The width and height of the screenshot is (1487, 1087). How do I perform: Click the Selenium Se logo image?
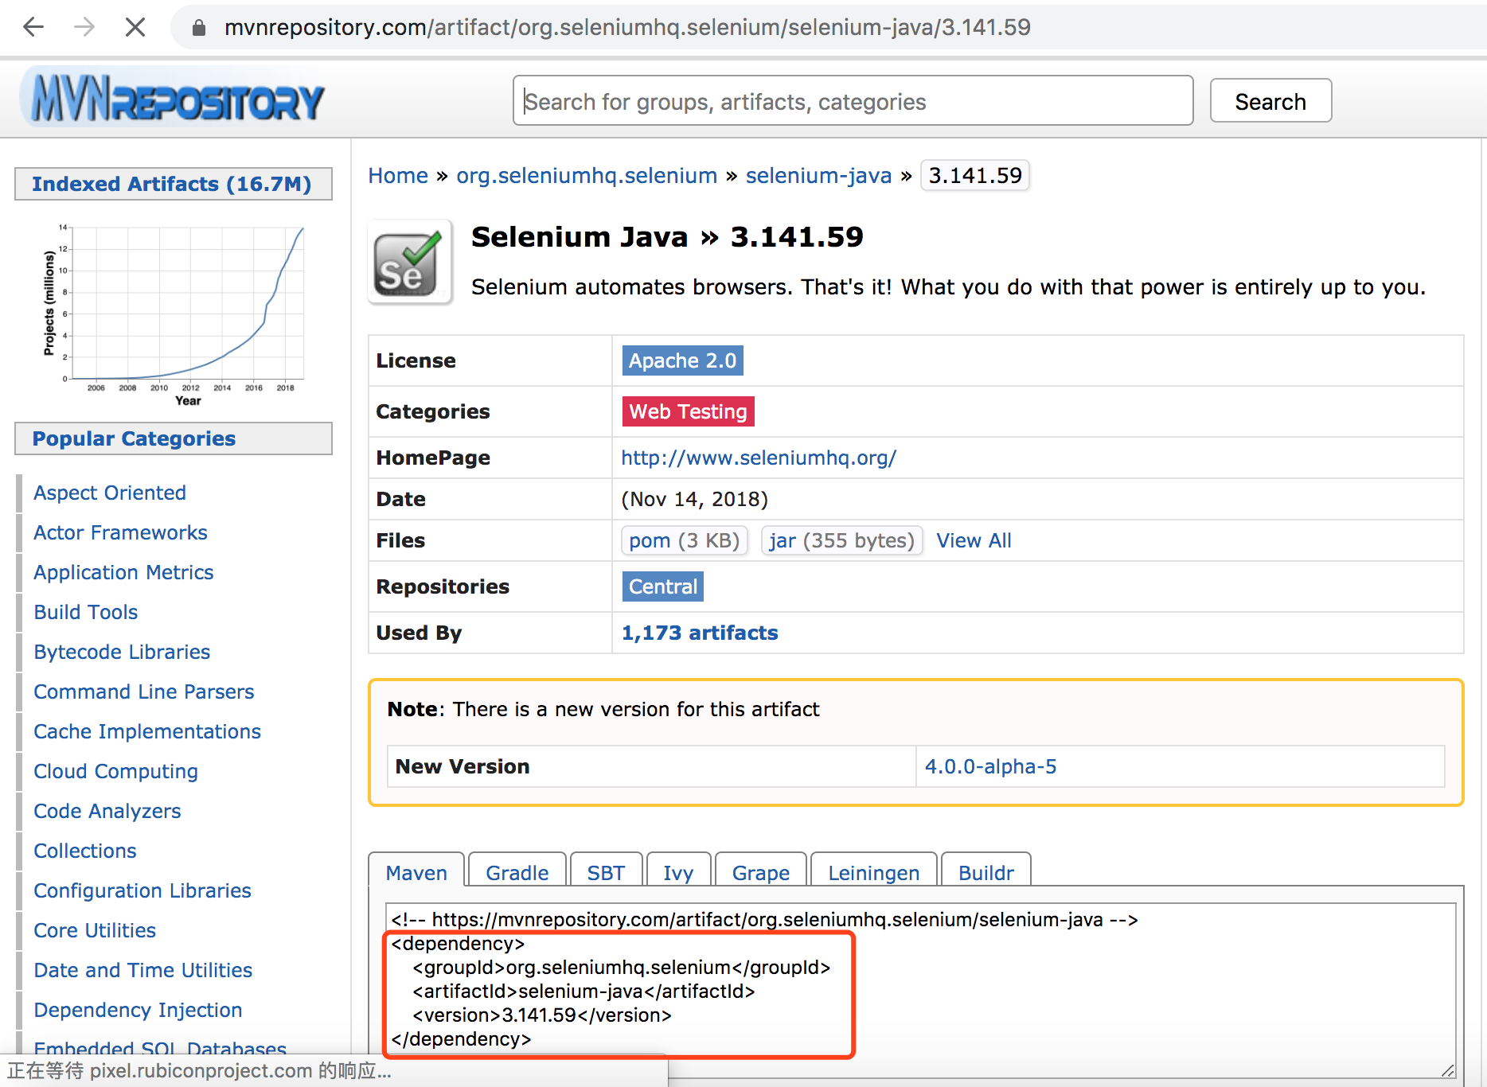tap(409, 262)
